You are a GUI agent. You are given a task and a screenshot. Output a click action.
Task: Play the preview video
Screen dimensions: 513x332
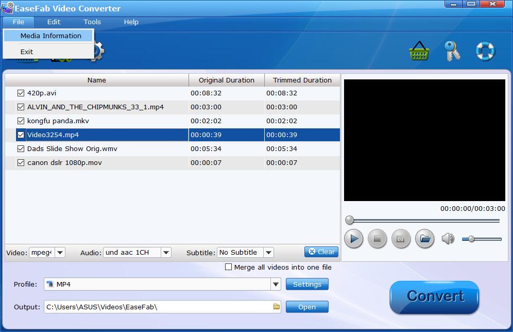pyautogui.click(x=354, y=239)
